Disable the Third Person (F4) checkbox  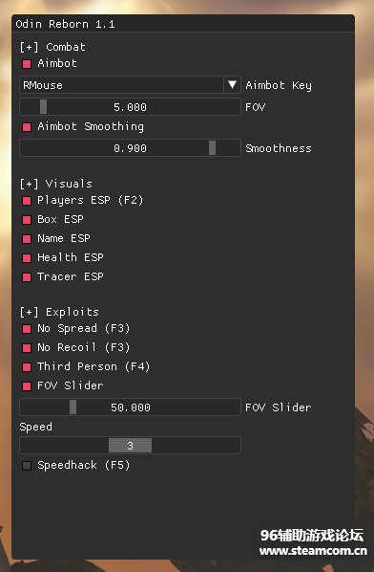coord(27,367)
